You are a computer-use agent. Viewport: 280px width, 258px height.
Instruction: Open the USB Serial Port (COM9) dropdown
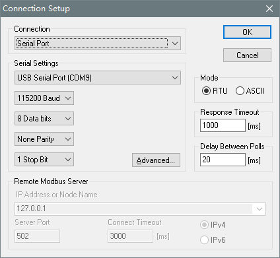[x=98, y=78]
